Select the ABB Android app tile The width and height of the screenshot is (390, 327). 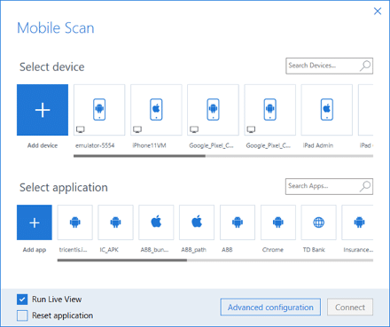click(238, 222)
